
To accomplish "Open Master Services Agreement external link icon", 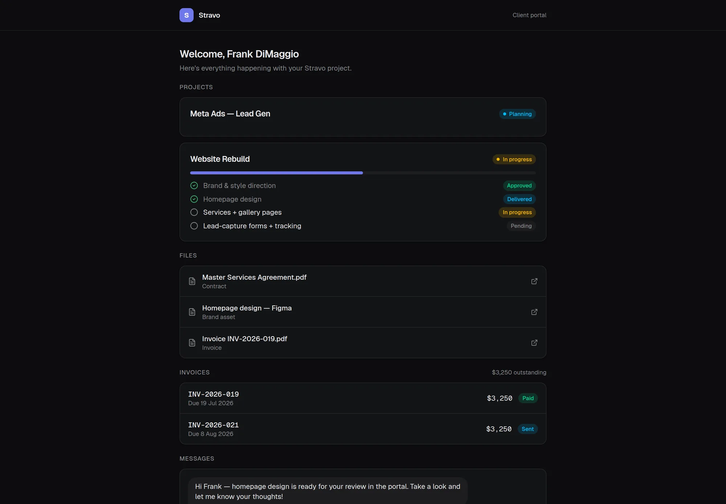I will coord(534,281).
